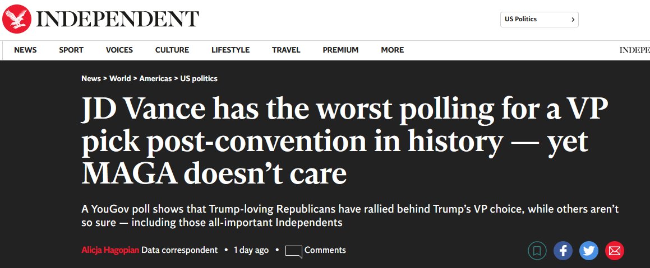The width and height of the screenshot is (650, 268).
Task: Go to the SPORT section
Action: tap(71, 50)
